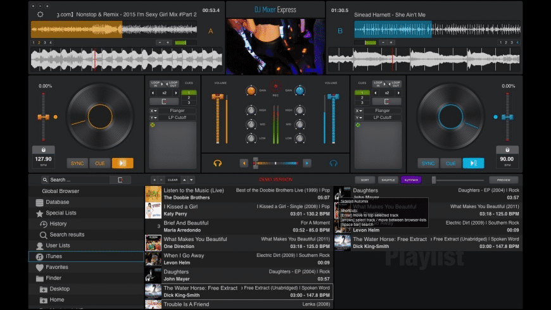This screenshot has width=551, height=310.
Task: Open the Y effect dropdown on deck A
Action: 153,118
